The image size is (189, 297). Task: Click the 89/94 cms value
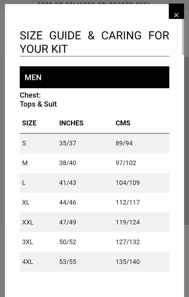(124, 143)
